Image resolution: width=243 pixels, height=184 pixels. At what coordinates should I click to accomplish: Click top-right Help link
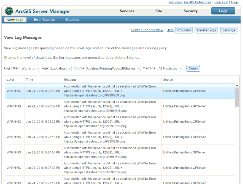(234, 2)
